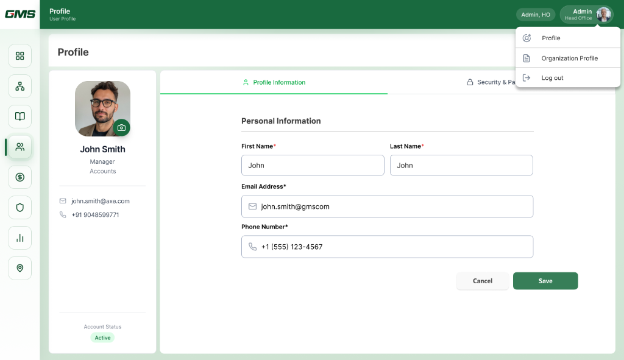Click the phone icon beside +91 9048599771
This screenshot has width=624, height=360.
click(x=63, y=214)
